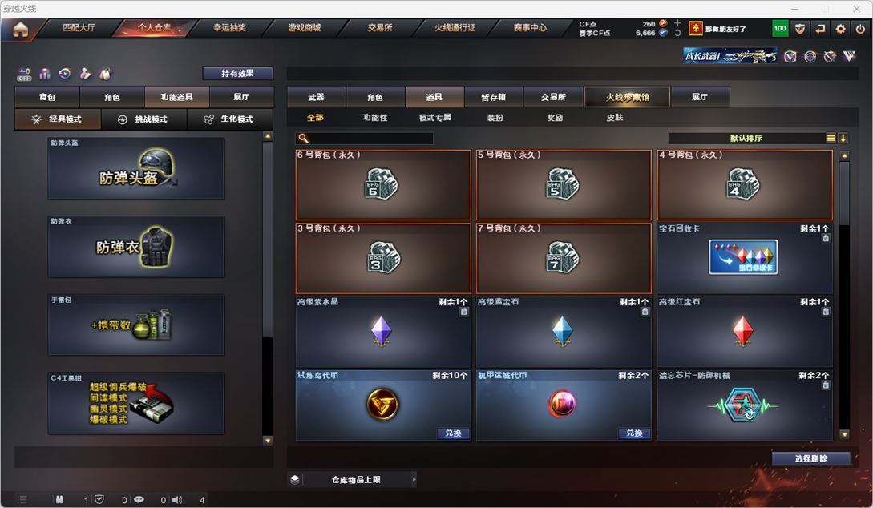The image size is (873, 508).
Task: Toggle list view layout icon
Action: click(x=831, y=138)
